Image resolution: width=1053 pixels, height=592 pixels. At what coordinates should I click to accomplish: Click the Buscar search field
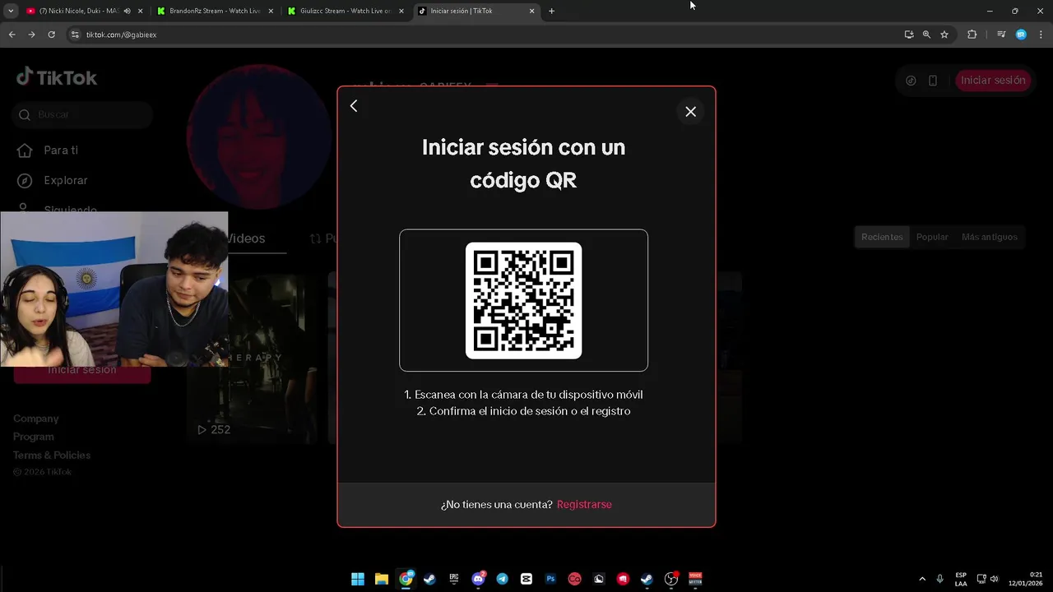tap(82, 115)
